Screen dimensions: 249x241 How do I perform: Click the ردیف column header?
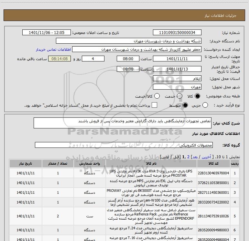coord(235,163)
